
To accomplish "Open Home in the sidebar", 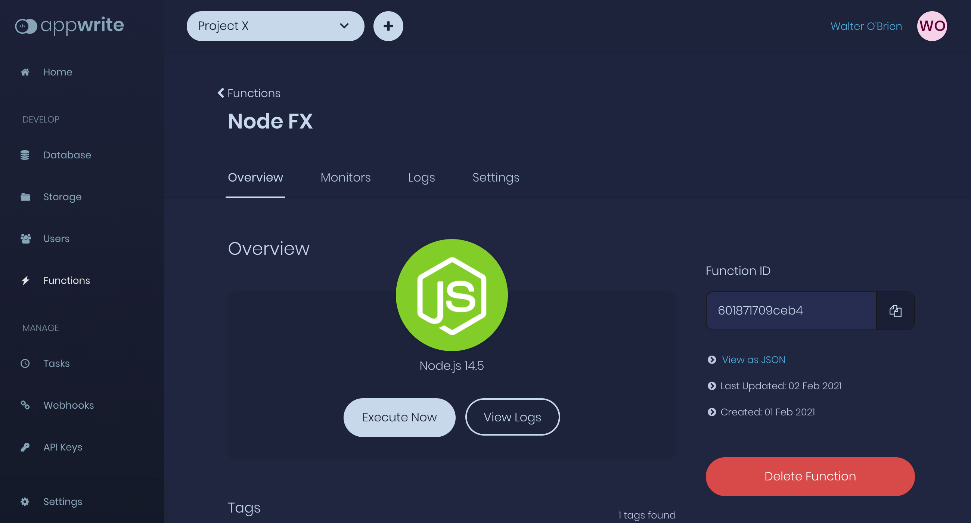I will pos(58,72).
